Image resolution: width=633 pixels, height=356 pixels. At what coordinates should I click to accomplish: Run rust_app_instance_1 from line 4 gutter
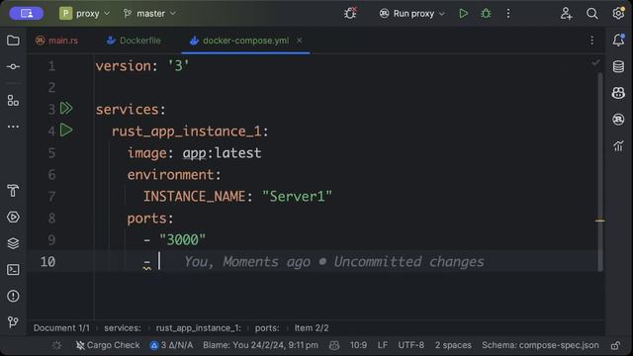(x=66, y=130)
